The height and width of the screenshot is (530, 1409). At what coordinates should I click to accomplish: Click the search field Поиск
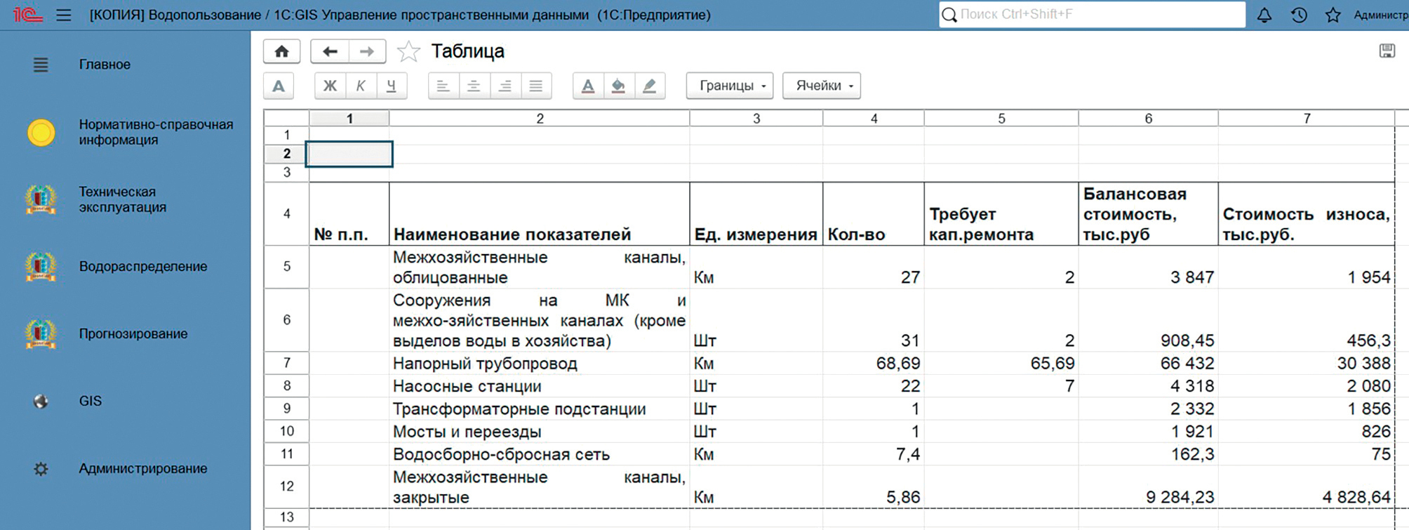(1092, 15)
